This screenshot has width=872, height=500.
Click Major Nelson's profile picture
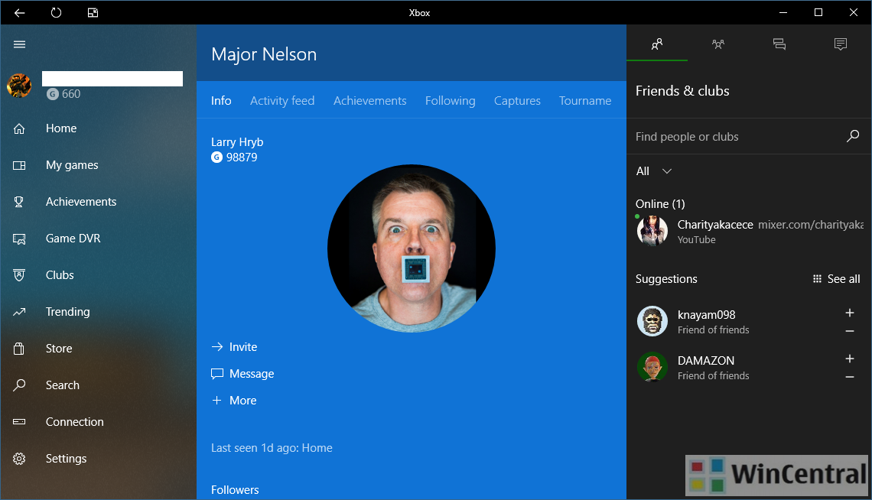pyautogui.click(x=412, y=248)
